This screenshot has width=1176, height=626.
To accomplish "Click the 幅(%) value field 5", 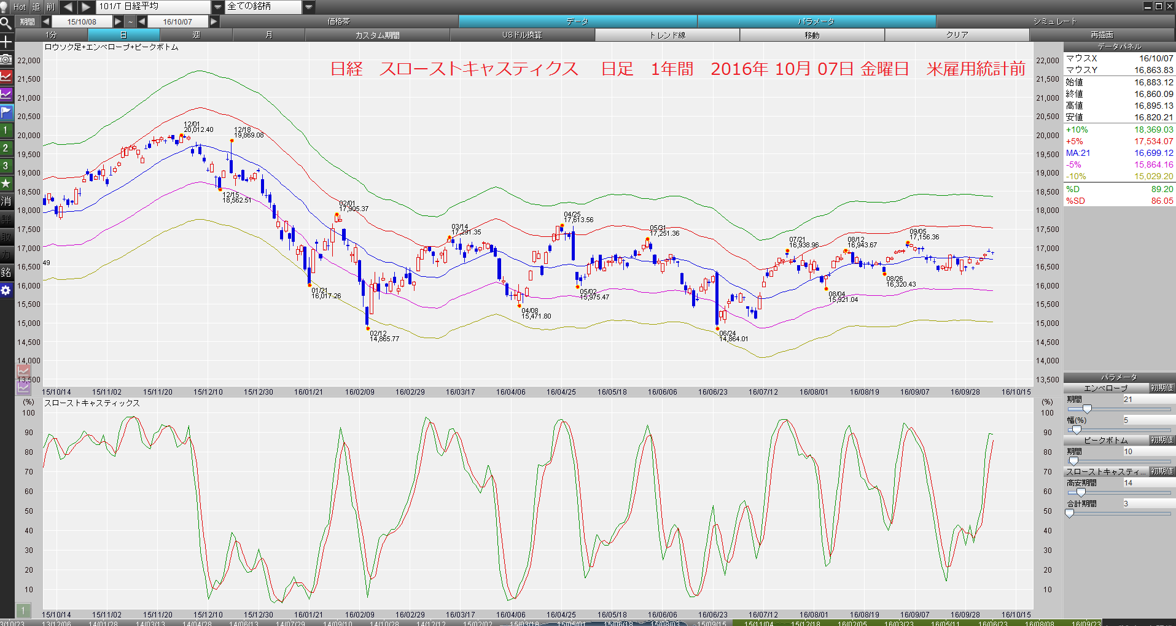I will (x=1148, y=420).
